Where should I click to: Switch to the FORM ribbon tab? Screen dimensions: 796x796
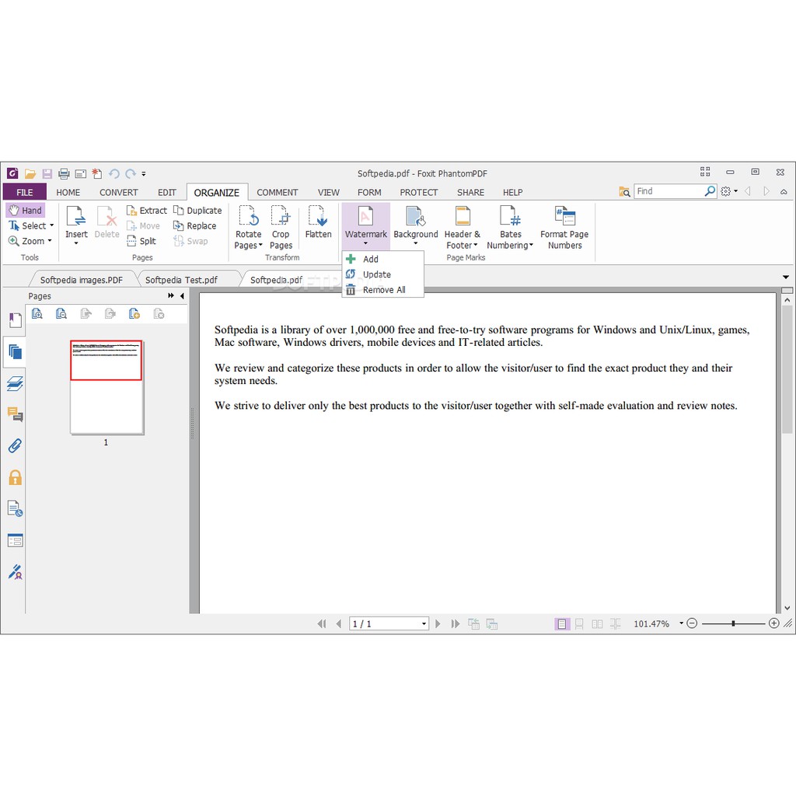pyautogui.click(x=369, y=193)
